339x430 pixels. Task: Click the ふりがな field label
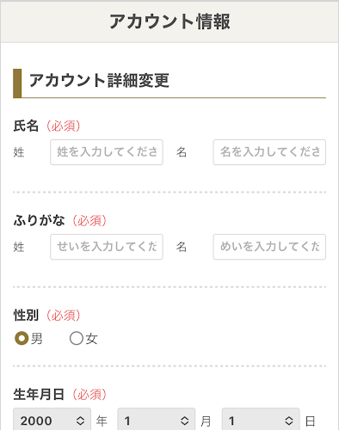click(x=39, y=220)
